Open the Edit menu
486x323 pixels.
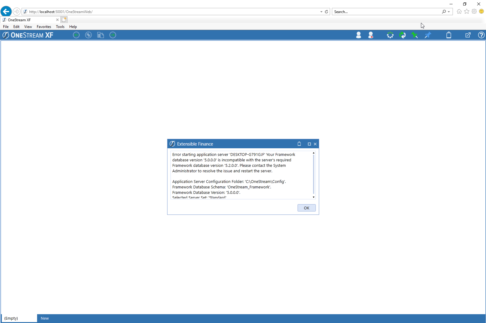point(16,27)
